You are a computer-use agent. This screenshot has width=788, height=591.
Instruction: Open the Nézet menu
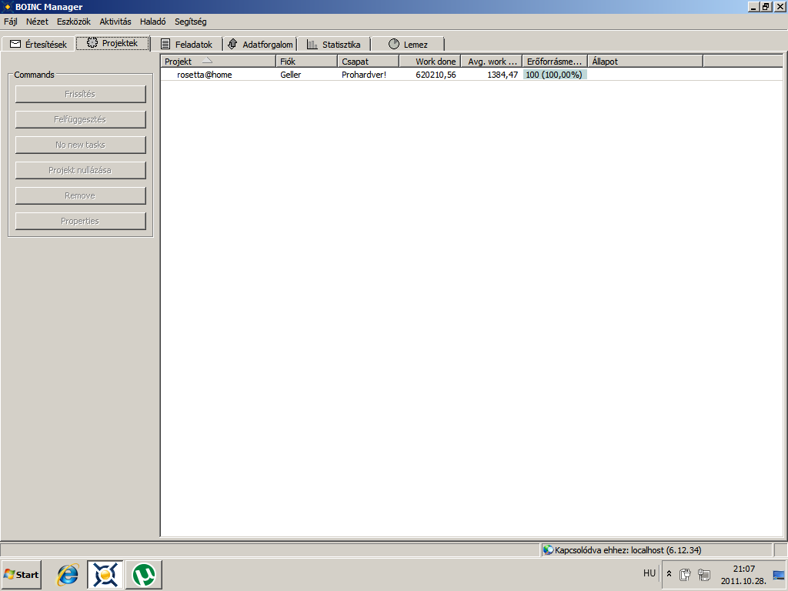[x=37, y=22]
